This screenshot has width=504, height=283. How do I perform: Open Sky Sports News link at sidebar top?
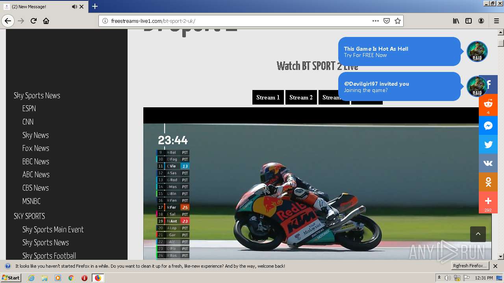pos(37,96)
